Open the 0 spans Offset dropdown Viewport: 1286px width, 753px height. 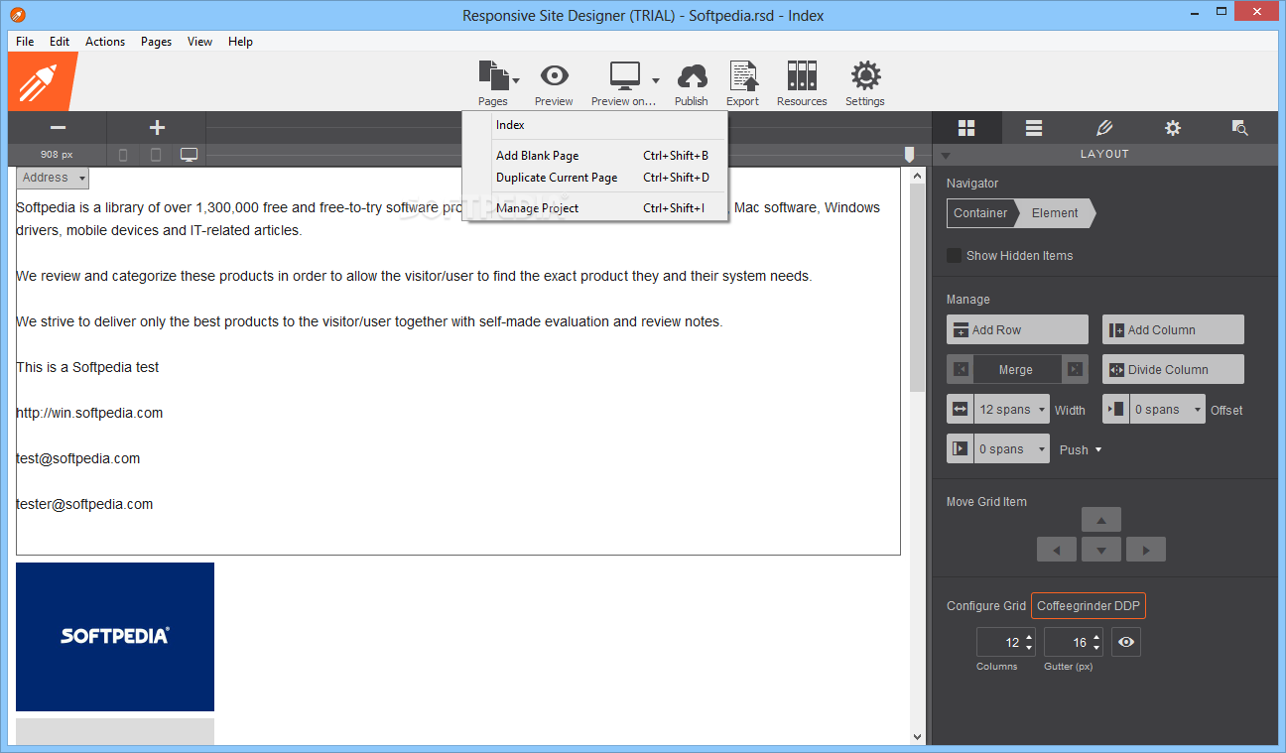1167,409
